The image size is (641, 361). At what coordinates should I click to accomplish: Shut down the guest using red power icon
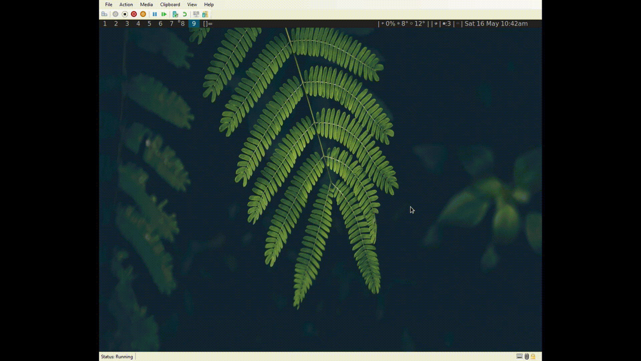point(134,14)
